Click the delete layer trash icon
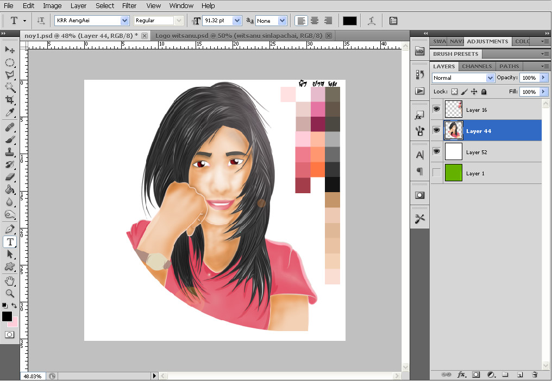 535,374
